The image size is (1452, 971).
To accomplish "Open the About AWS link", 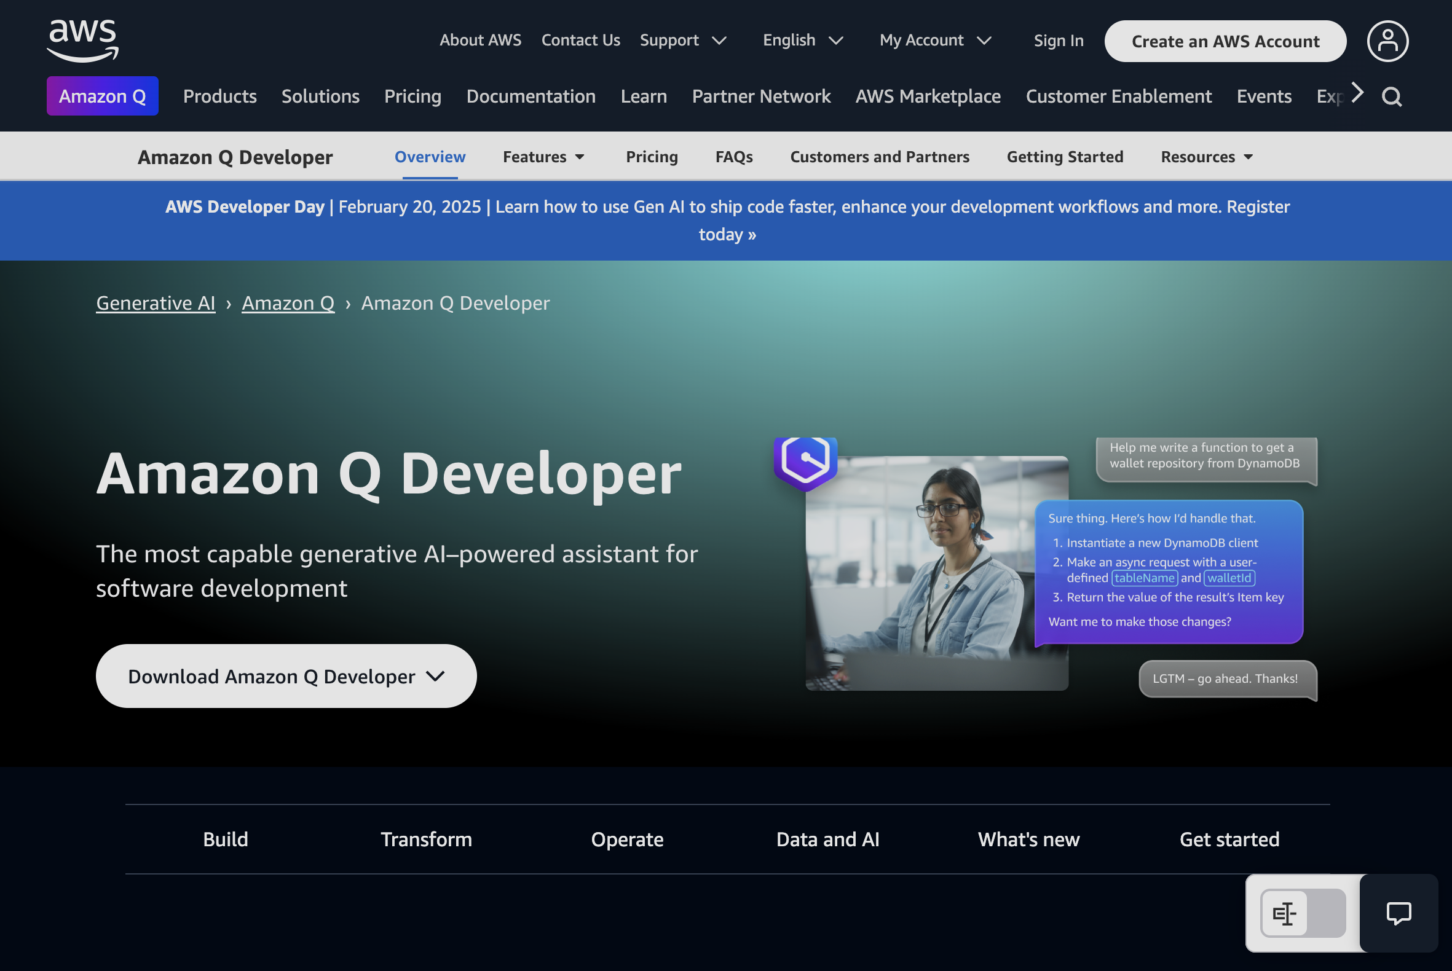I will click(x=480, y=40).
